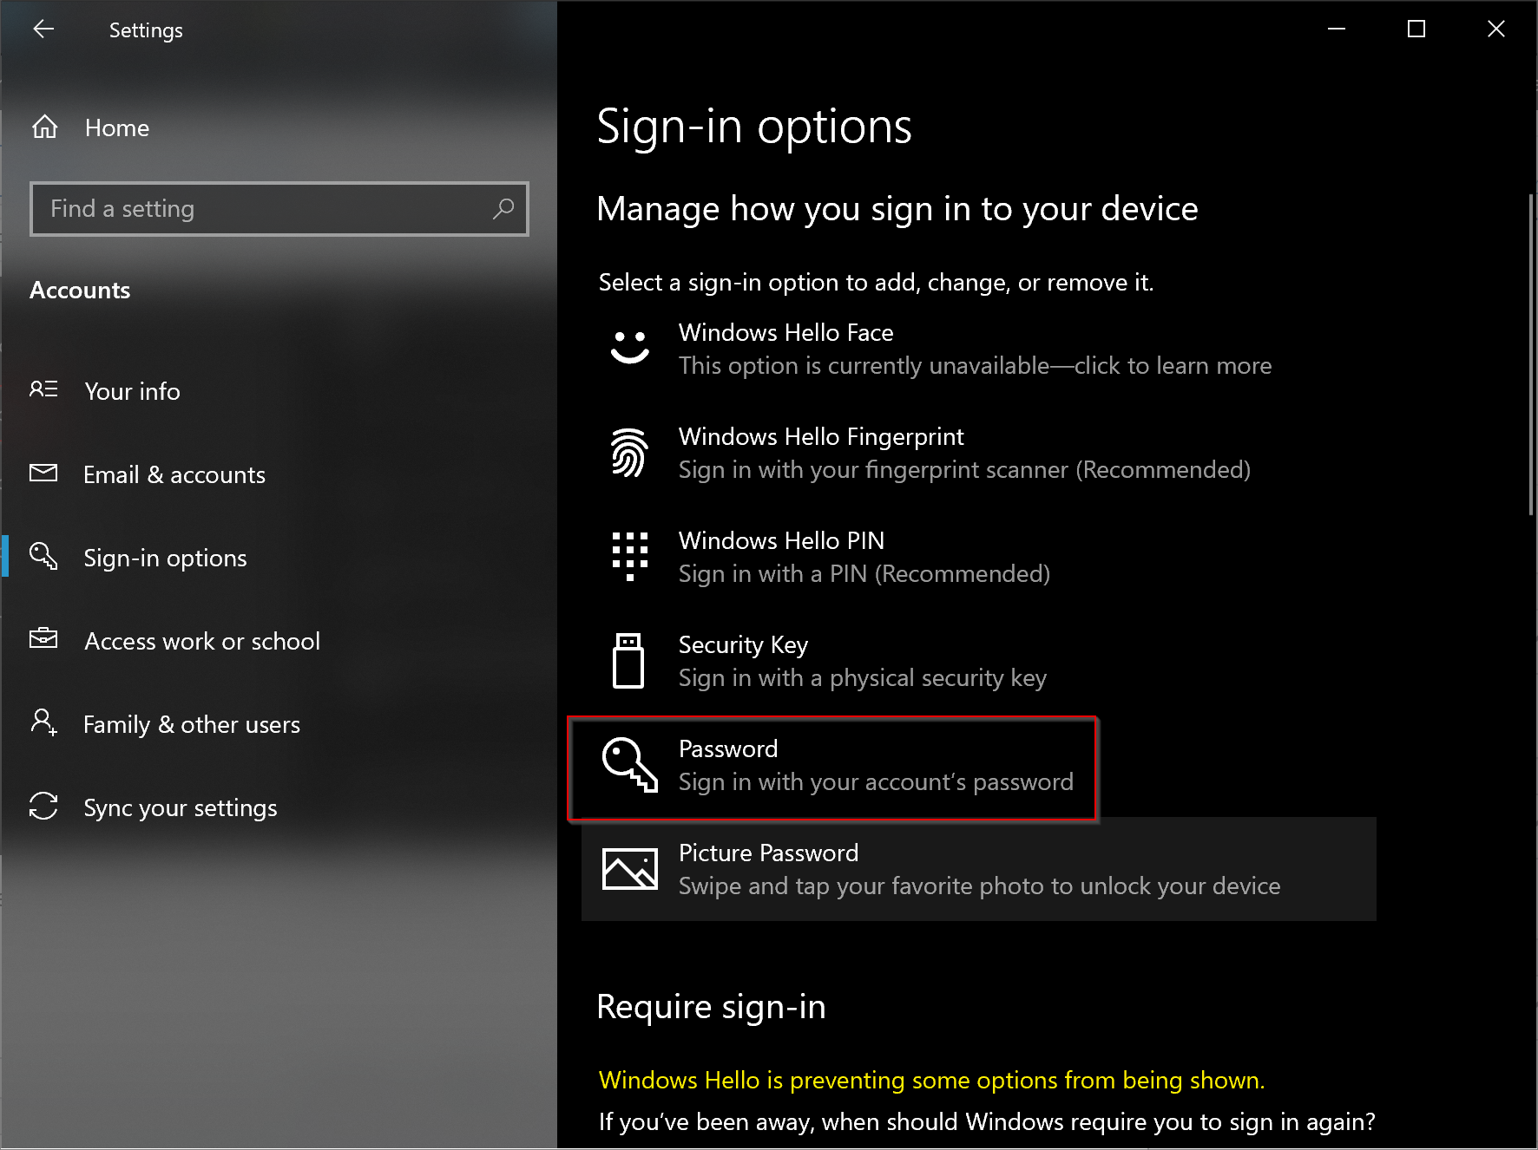The width and height of the screenshot is (1538, 1150).
Task: Minimize the Settings window
Action: pyautogui.click(x=1337, y=29)
